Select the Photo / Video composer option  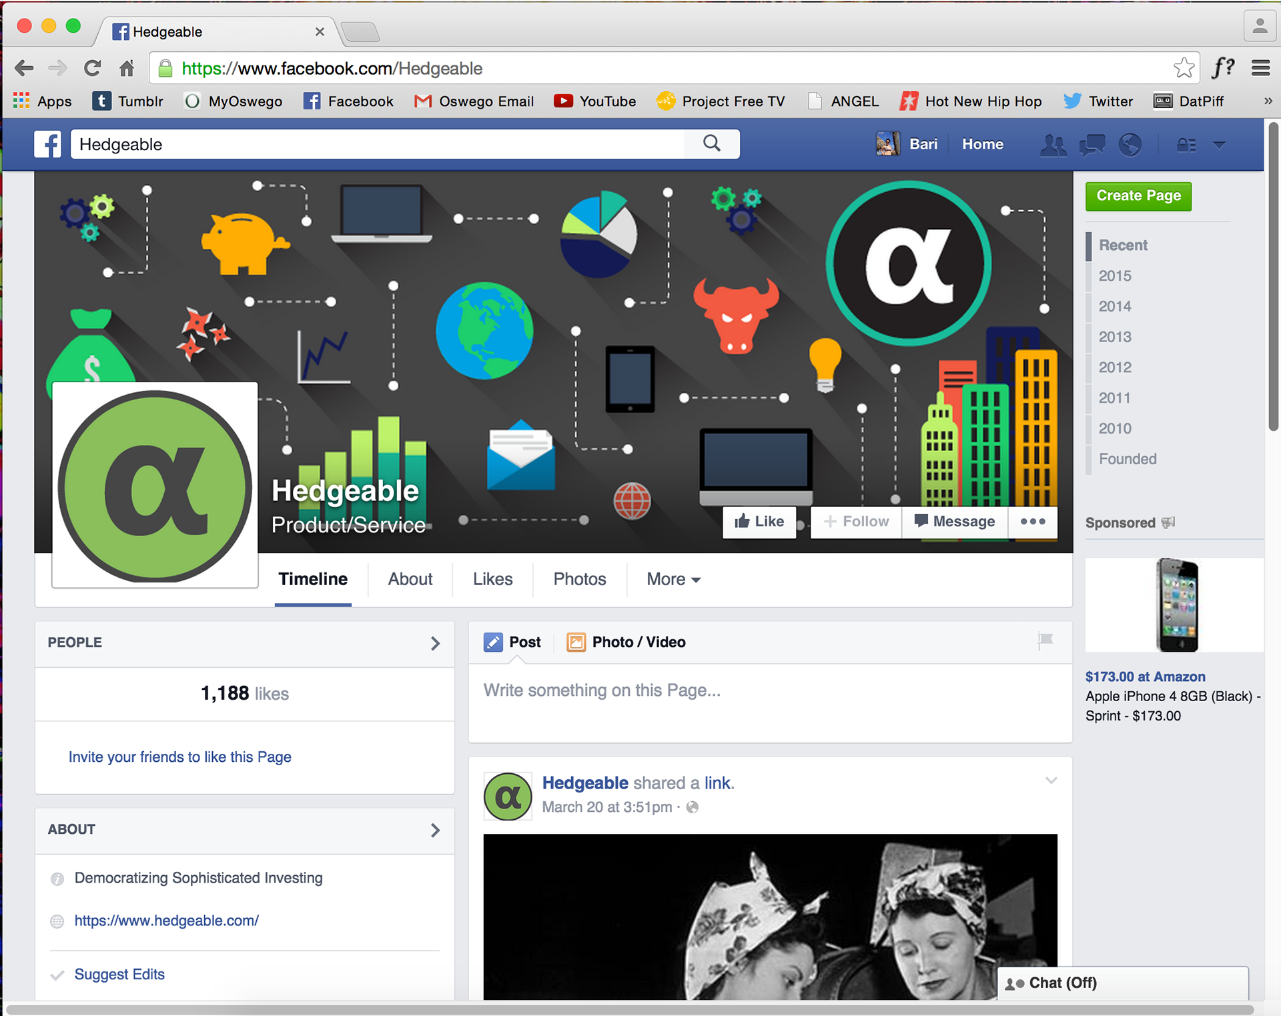626,642
